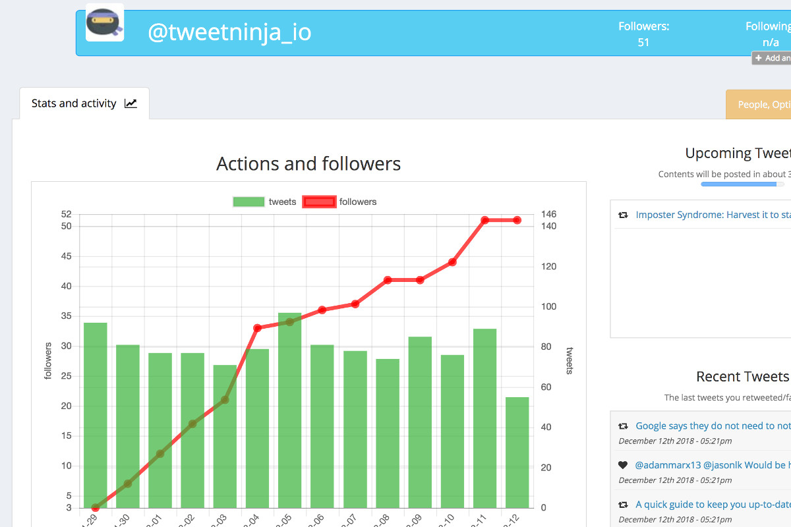Switch to the People, Opti… tab
This screenshot has width=791, height=527.
(759, 105)
